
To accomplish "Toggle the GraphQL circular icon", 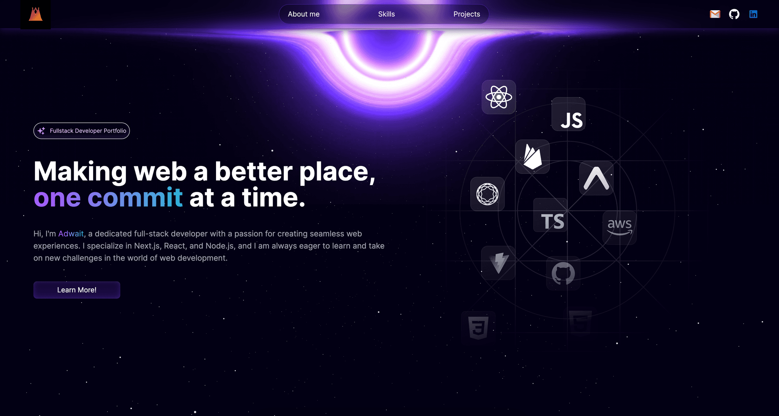I will (486, 193).
